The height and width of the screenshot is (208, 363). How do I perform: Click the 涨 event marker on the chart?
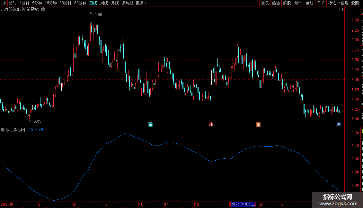[211, 124]
